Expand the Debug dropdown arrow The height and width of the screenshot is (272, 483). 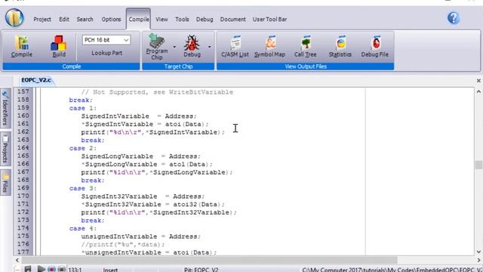tap(210, 47)
